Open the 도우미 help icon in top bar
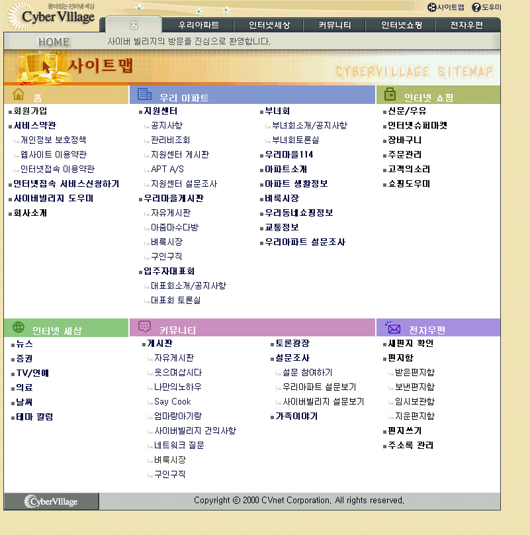Image resolution: width=530 pixels, height=535 pixels. [487, 7]
